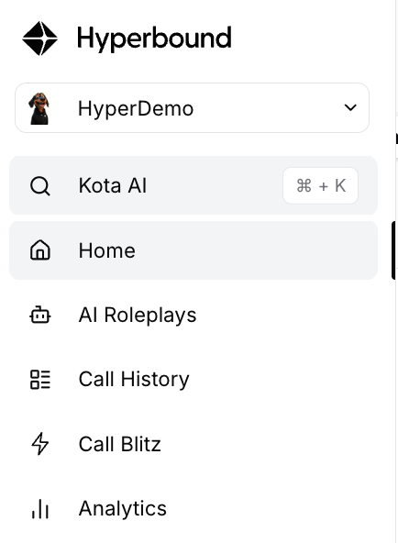This screenshot has height=543, width=398.
Task: Click the dark vertical bar beside Home
Action: [393, 250]
